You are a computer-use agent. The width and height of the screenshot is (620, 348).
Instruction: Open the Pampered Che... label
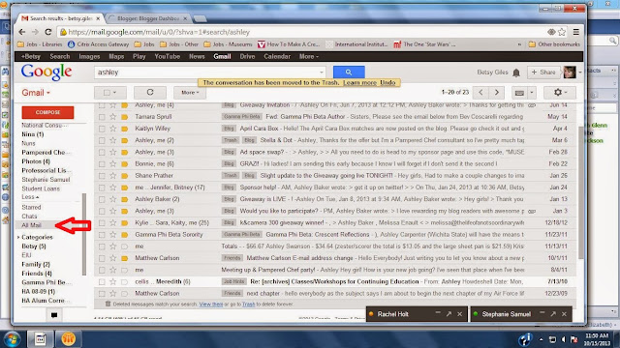point(46,153)
